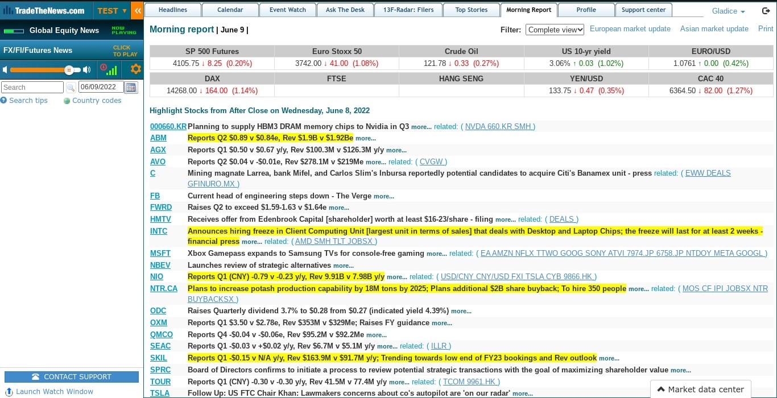This screenshot has height=398, width=777.
Task: Collapse the left sidebar with double-arrow icon
Action: click(x=137, y=11)
